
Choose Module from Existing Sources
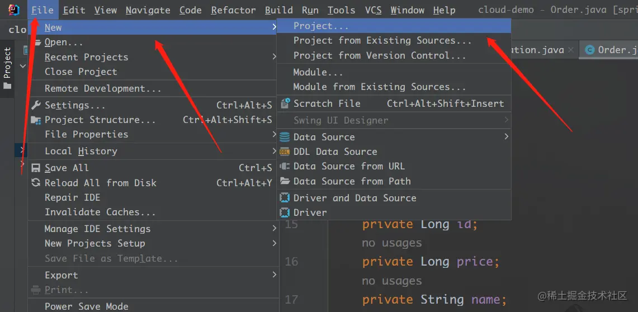coord(379,87)
